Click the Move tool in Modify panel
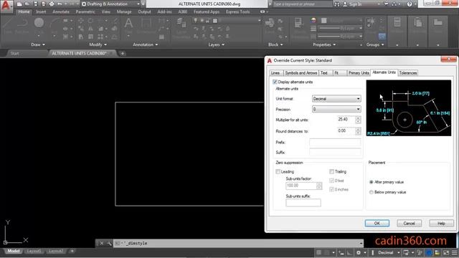Viewport: 459px width, 258px height. pos(80,21)
